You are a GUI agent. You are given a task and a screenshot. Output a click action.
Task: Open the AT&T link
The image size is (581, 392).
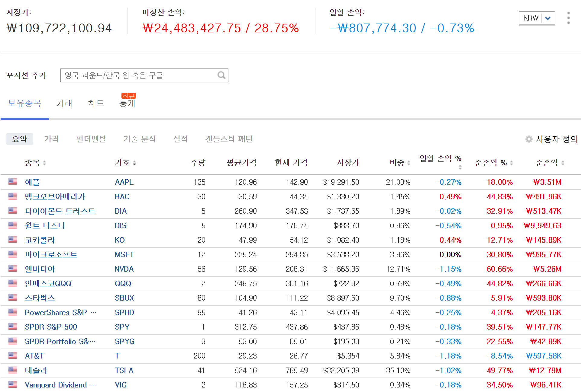coord(34,356)
